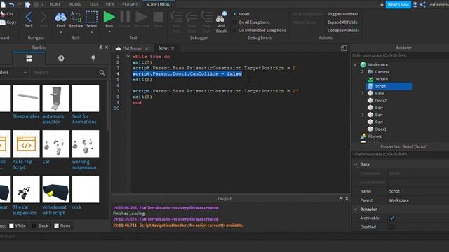The width and height of the screenshot is (449, 252).
Task: Click the script editor panel layout icon
Action: coord(344,48)
